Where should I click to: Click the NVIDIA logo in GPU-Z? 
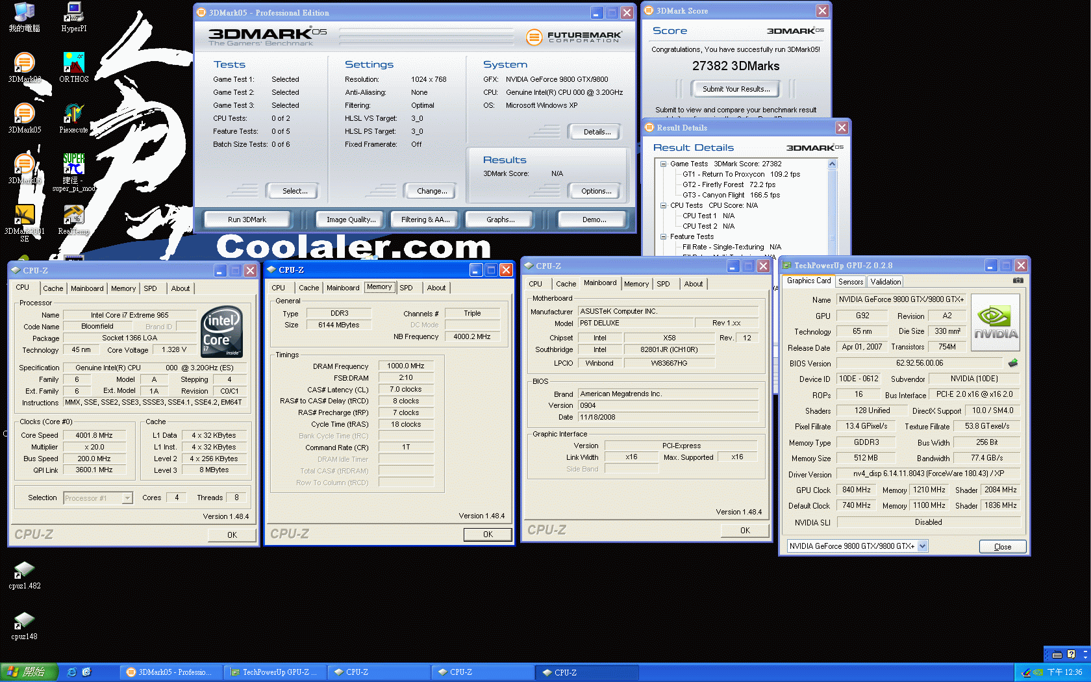click(995, 323)
